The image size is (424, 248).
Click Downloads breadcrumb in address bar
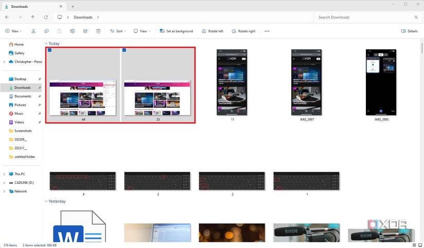pos(83,17)
